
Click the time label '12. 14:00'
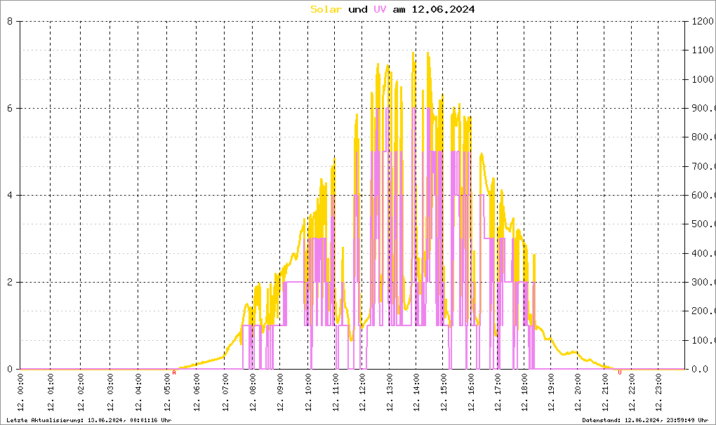coord(416,392)
